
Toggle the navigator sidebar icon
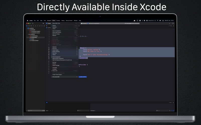pos(33,23)
